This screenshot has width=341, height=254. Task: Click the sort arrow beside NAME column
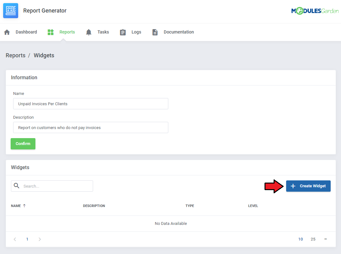tap(24, 206)
